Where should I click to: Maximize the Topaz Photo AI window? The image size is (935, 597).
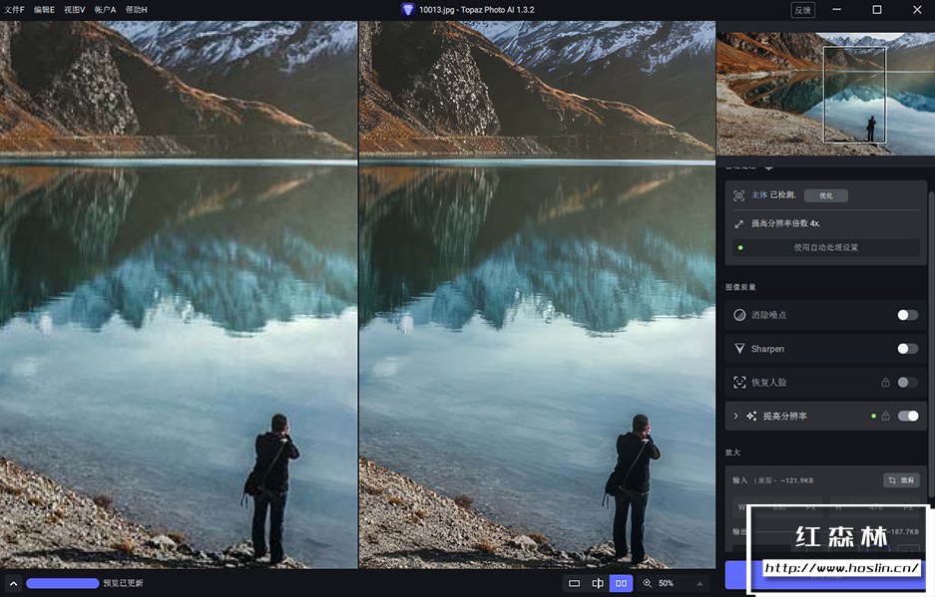pos(876,10)
